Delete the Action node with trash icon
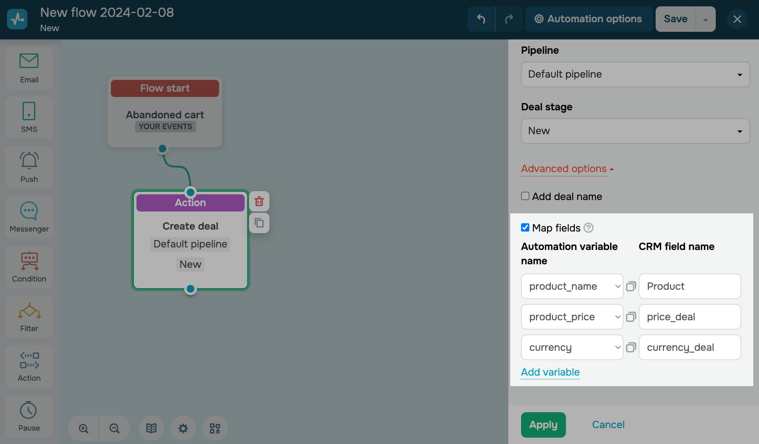This screenshot has width=759, height=444. [259, 201]
